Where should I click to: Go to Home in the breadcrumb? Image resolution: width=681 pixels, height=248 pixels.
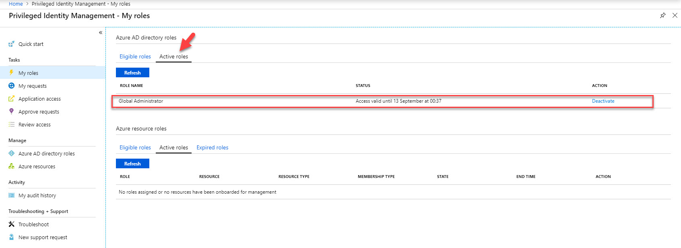(x=16, y=4)
